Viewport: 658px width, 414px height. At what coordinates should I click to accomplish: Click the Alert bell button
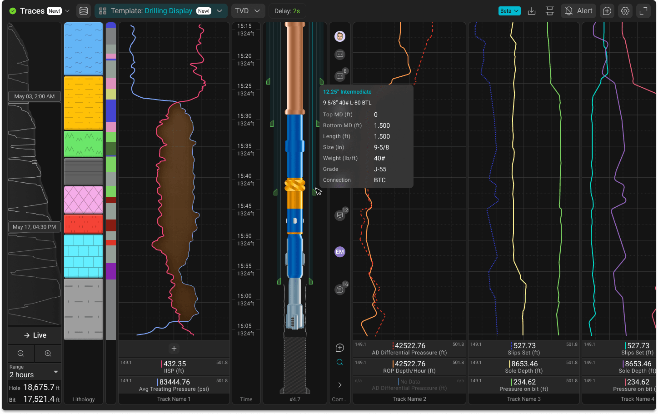(x=578, y=11)
